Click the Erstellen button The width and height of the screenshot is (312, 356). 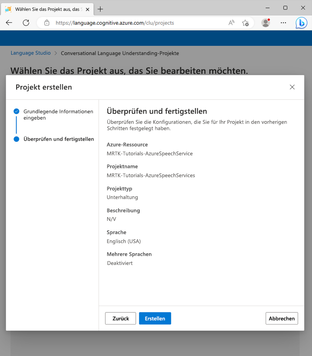(x=155, y=318)
